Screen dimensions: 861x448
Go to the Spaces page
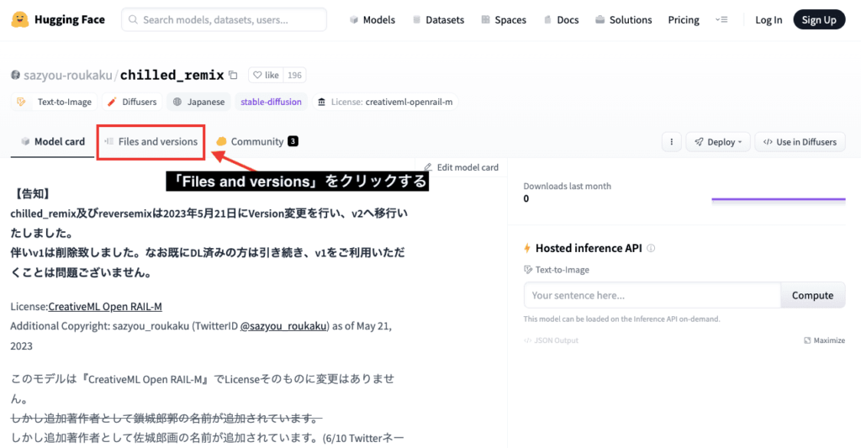point(504,20)
